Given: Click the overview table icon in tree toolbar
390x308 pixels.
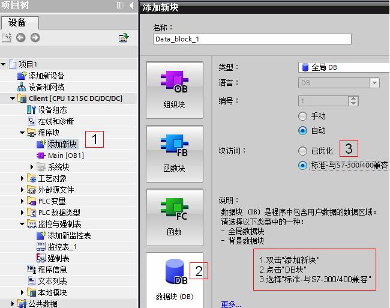Looking at the screenshot, I should coord(124,38).
